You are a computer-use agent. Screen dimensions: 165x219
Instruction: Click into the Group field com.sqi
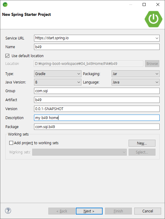97,91
